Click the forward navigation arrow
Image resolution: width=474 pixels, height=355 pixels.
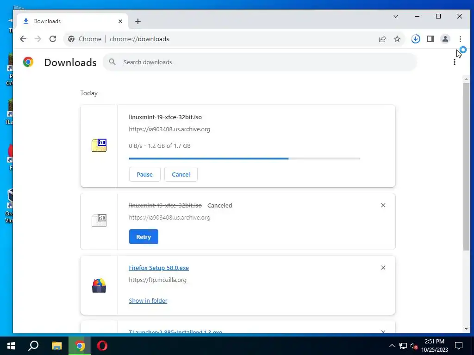(38, 39)
